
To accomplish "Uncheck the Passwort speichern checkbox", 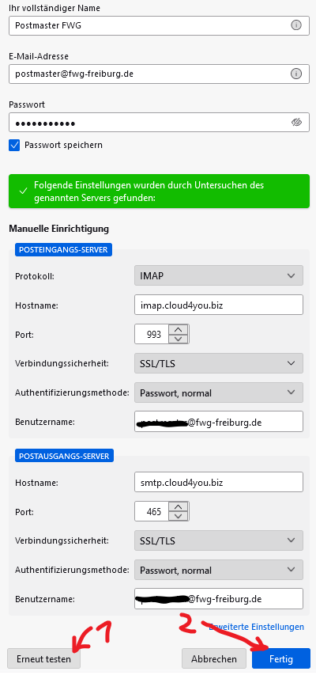I will tap(14, 145).
